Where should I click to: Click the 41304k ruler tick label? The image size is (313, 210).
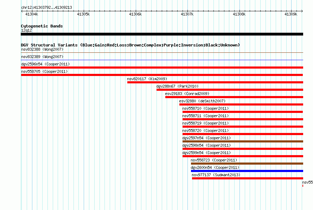32,14
